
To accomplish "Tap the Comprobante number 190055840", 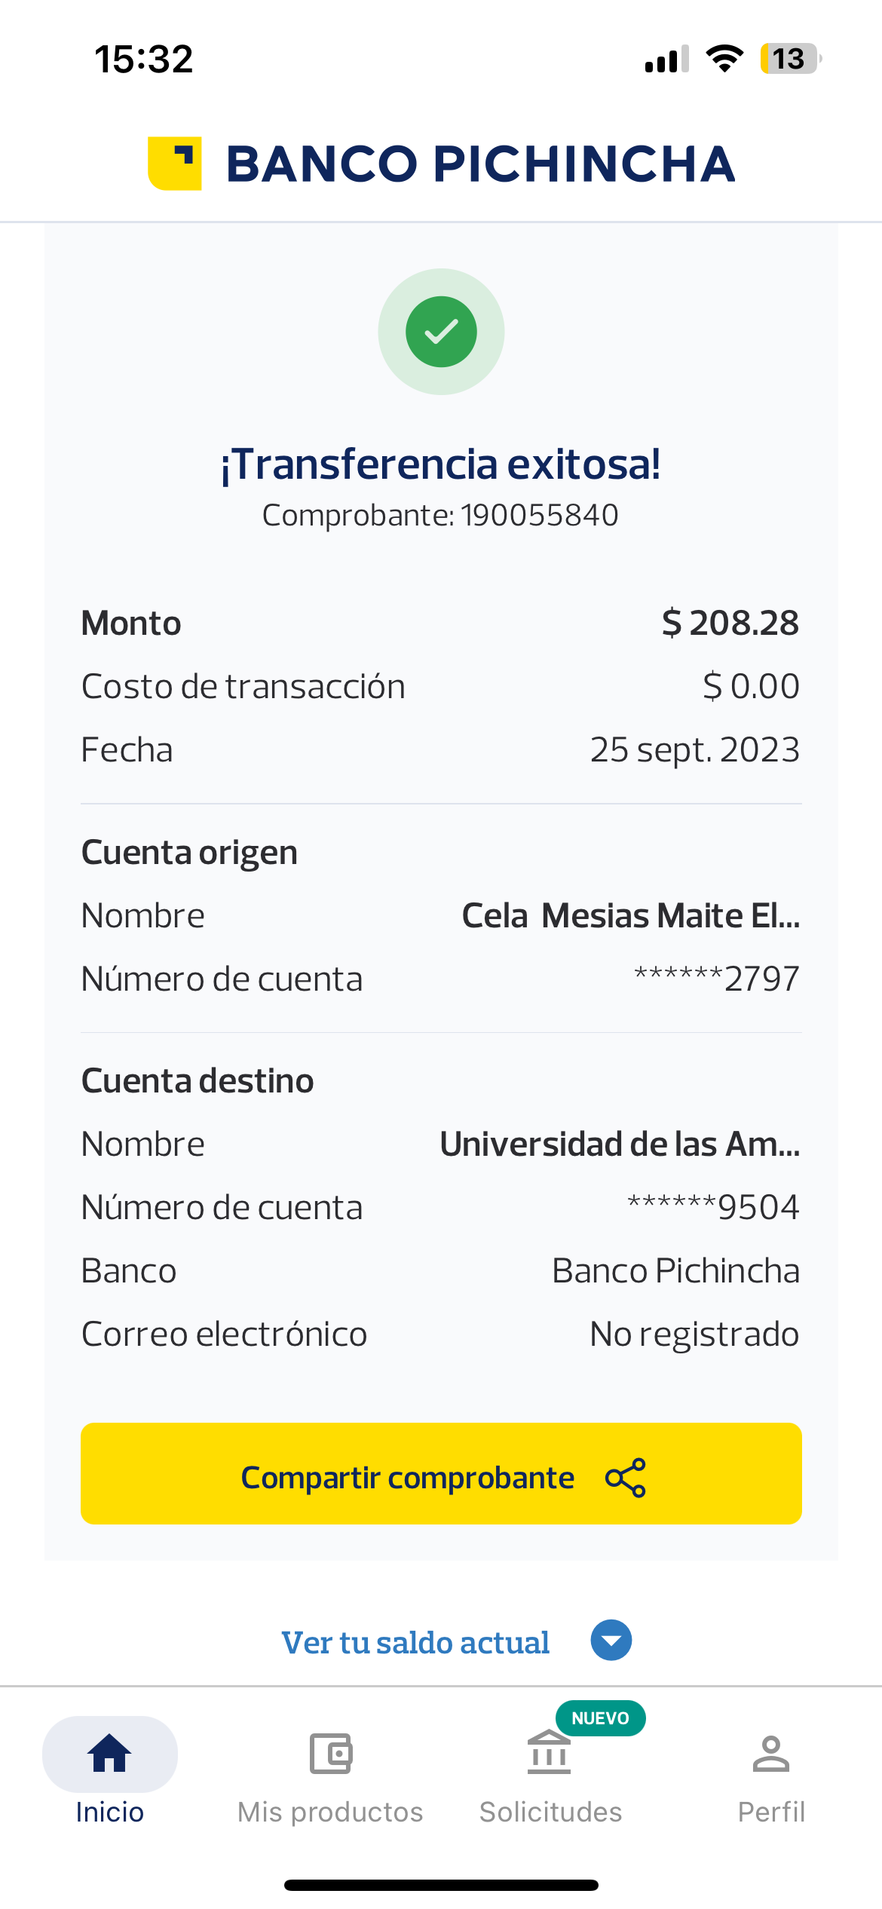I will (539, 516).
